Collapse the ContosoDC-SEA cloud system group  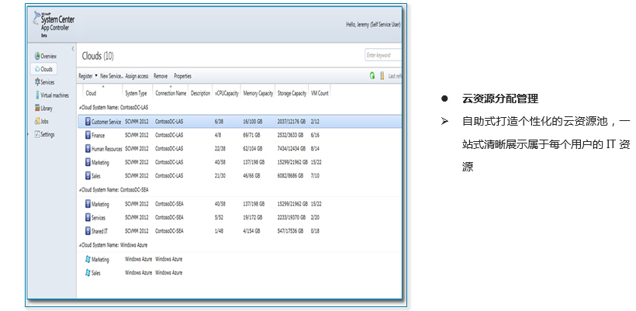[x=80, y=190]
